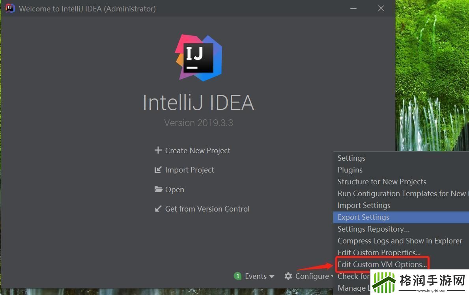The image size is (469, 295).
Task: Open Run Configuration Templates menu entry
Action: click(401, 193)
